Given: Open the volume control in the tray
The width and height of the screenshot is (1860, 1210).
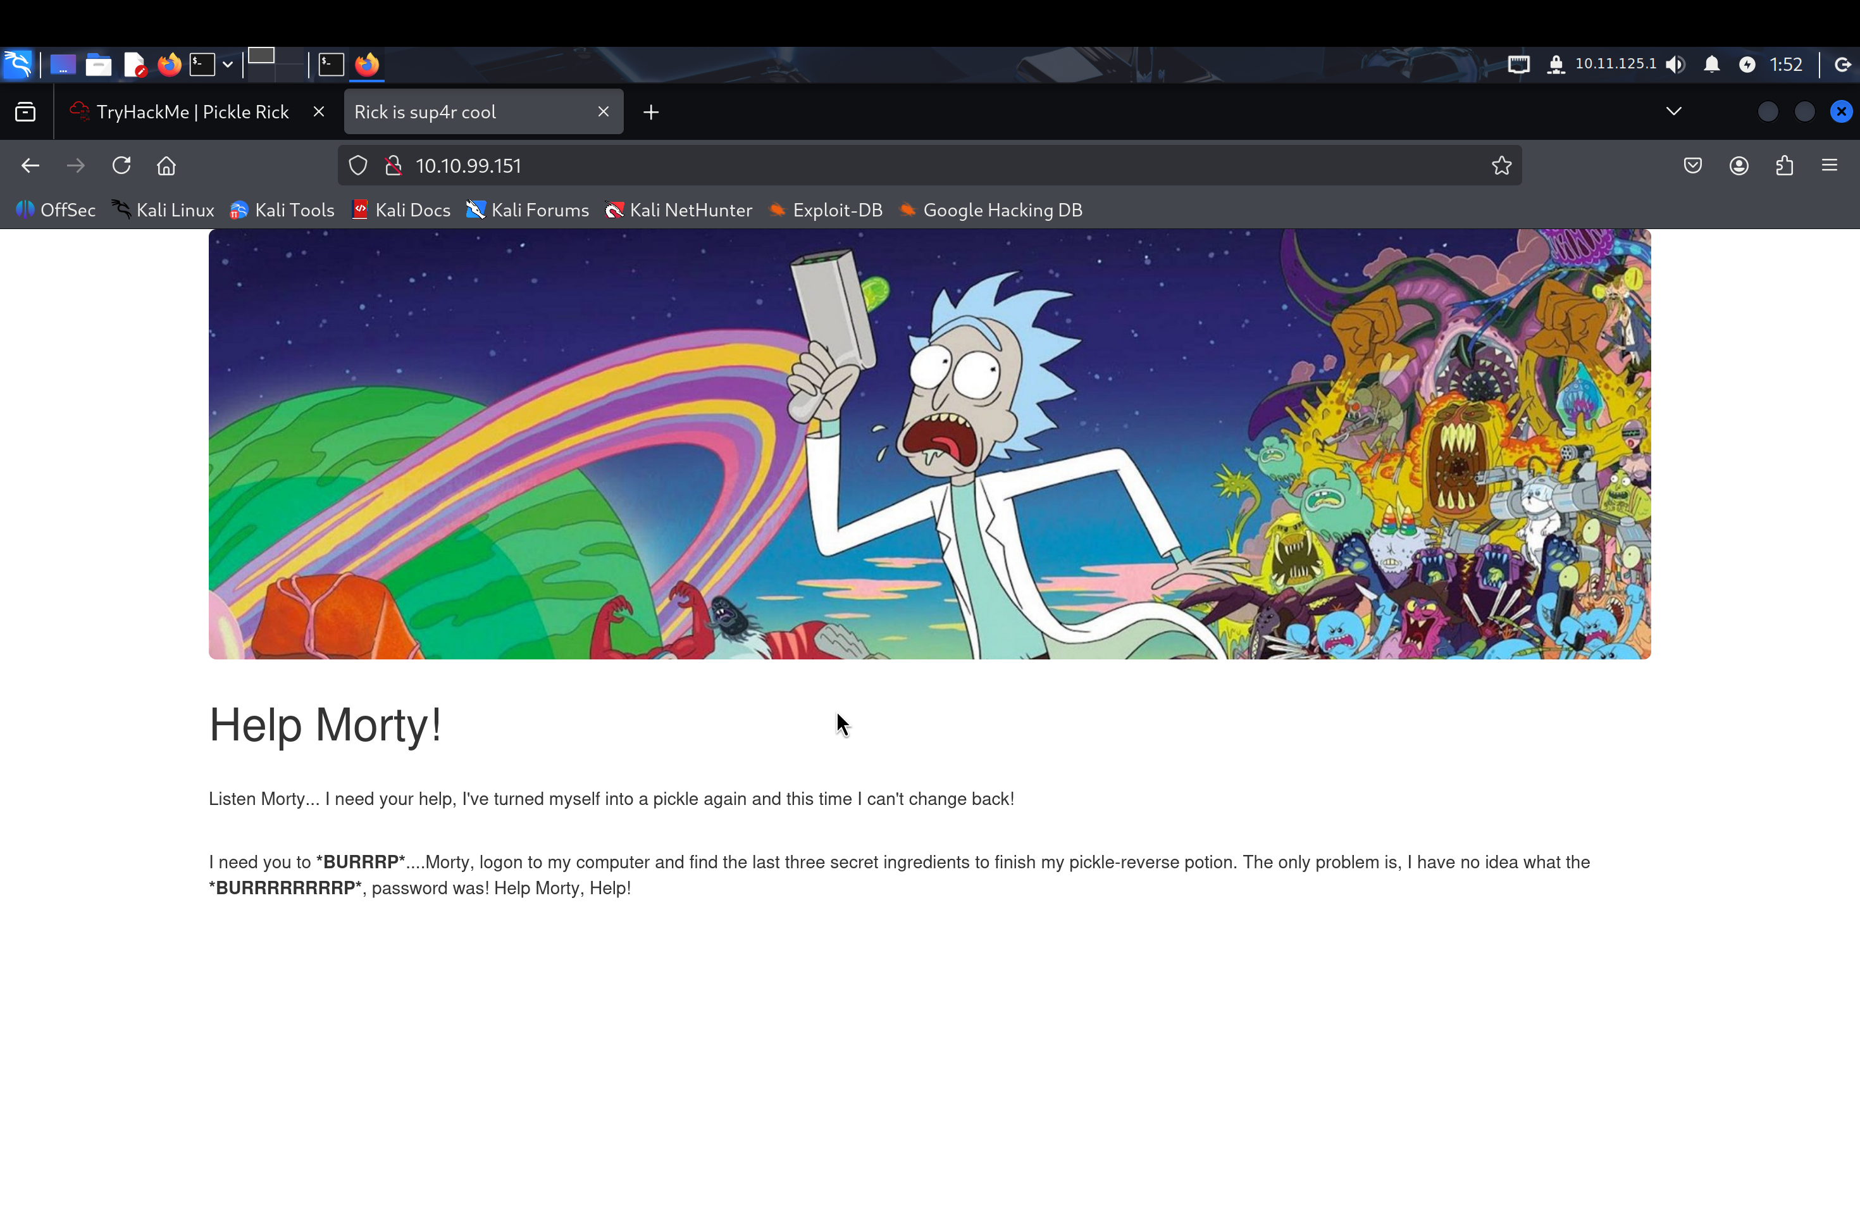Looking at the screenshot, I should click(1675, 64).
